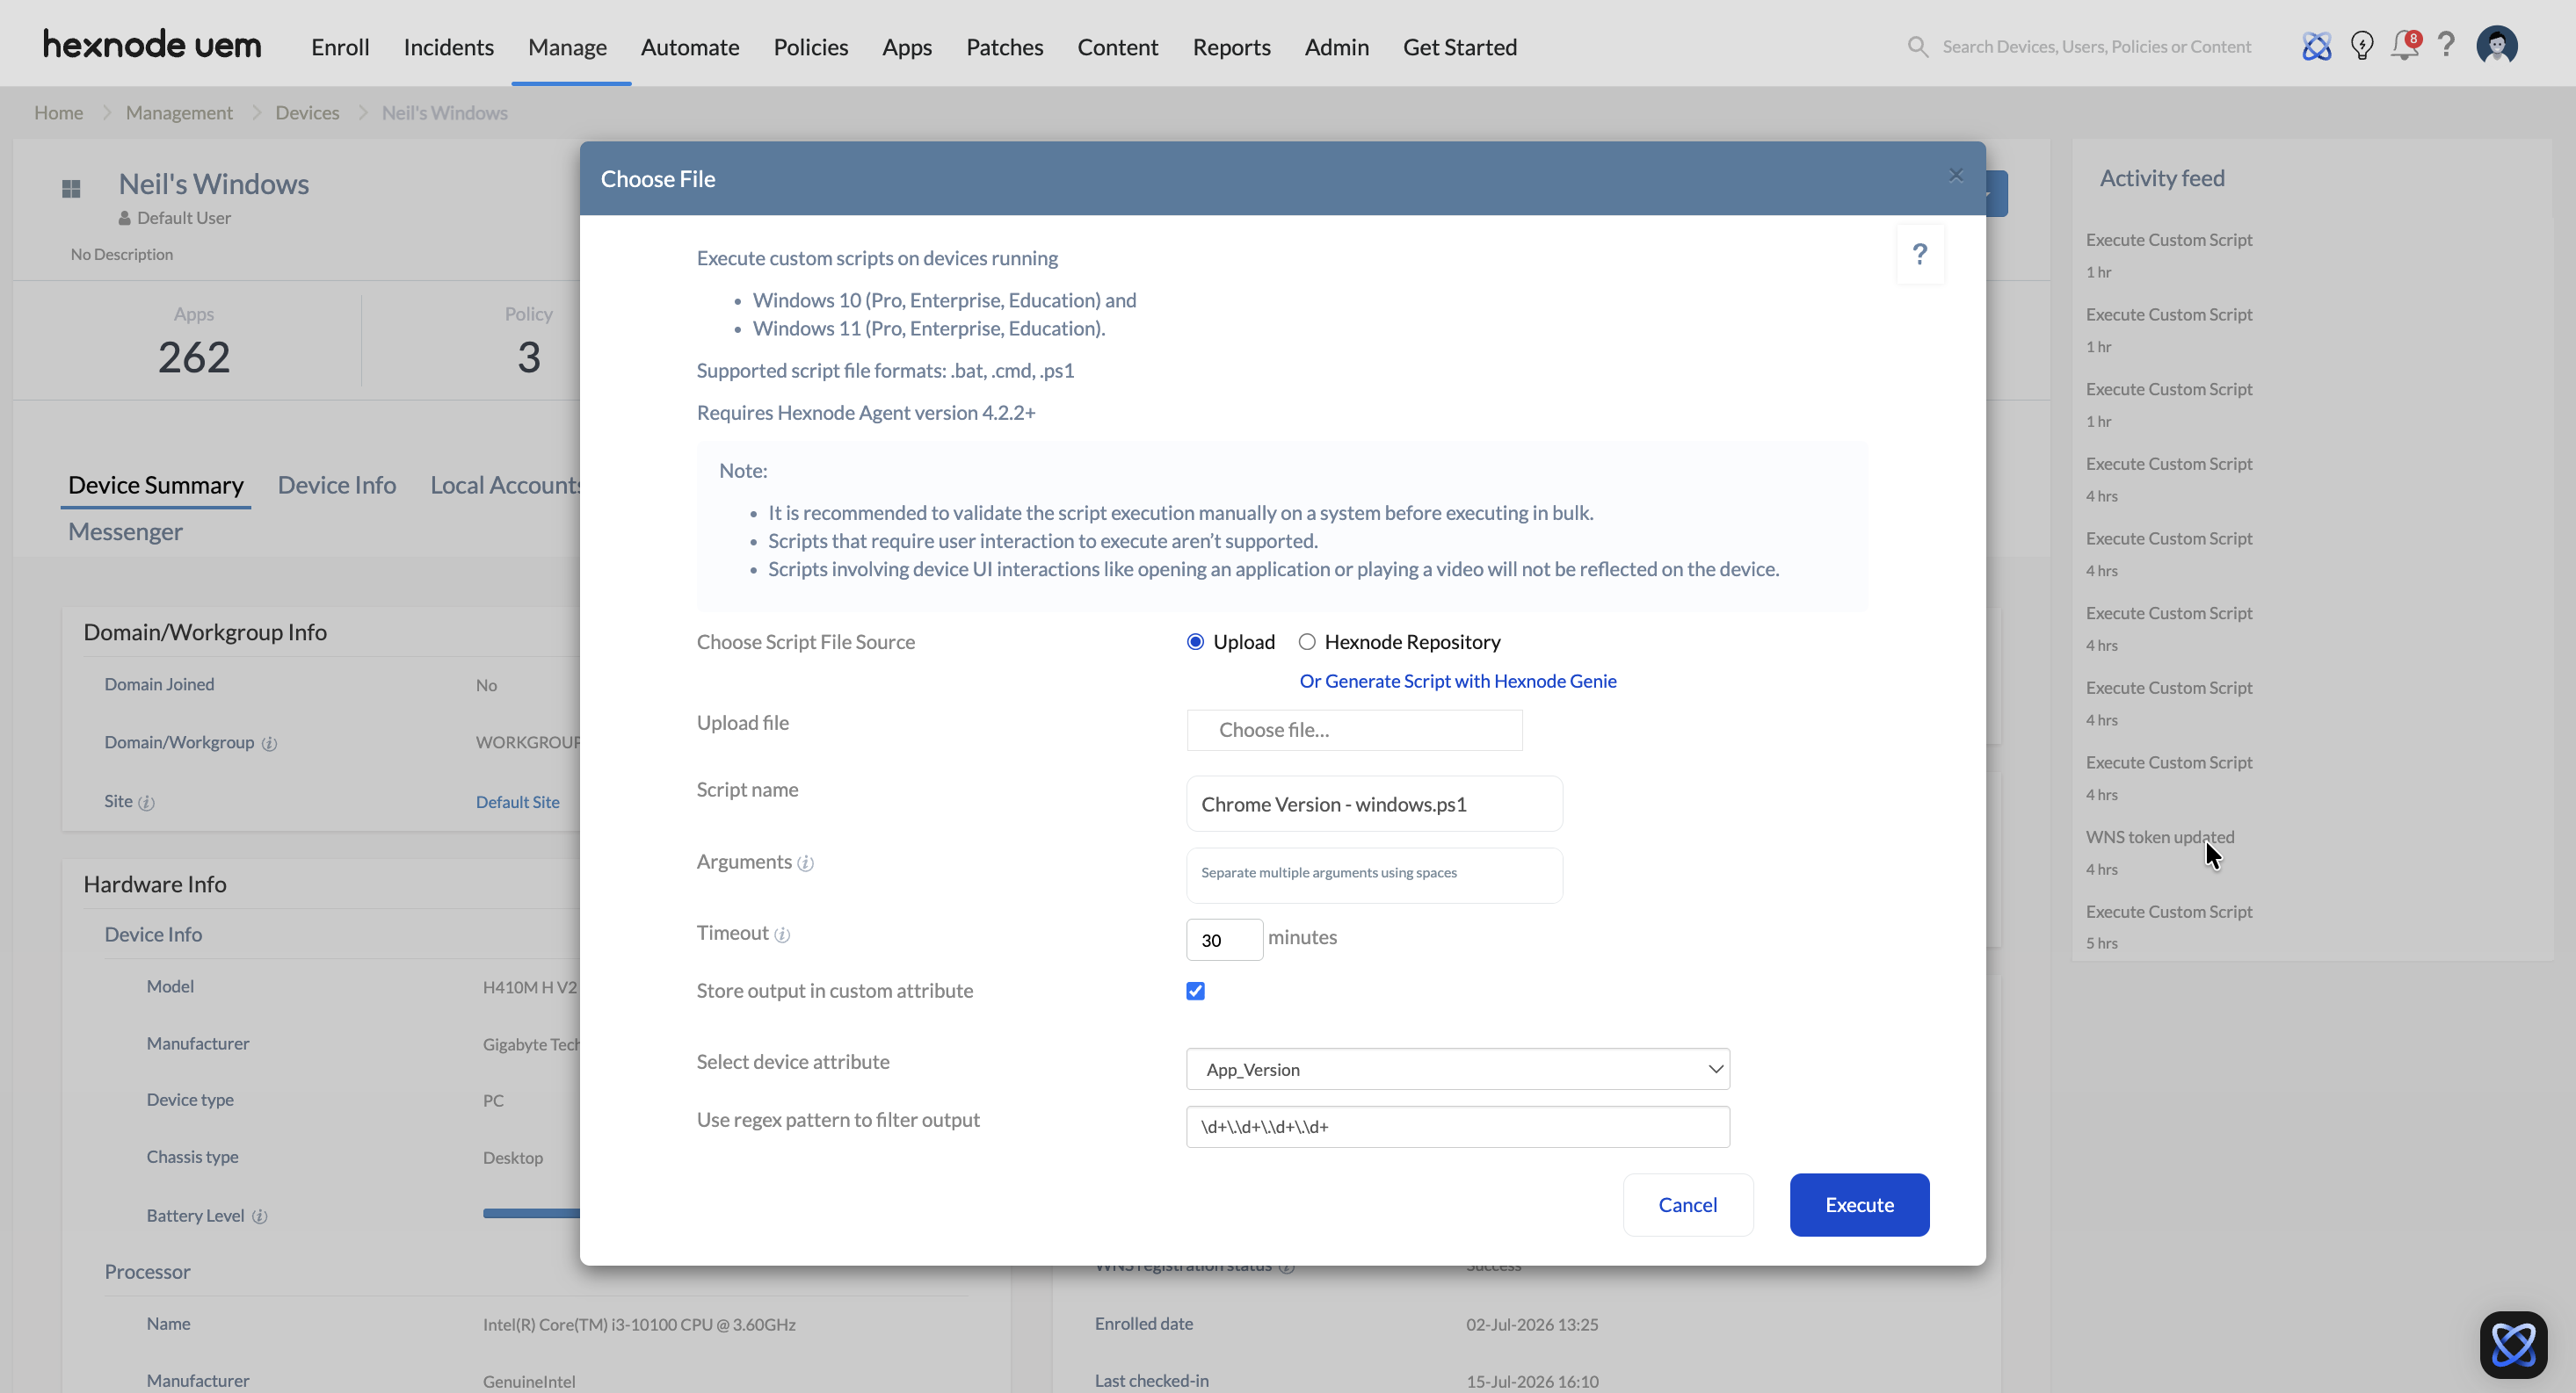Click the Execute button

[1859, 1205]
